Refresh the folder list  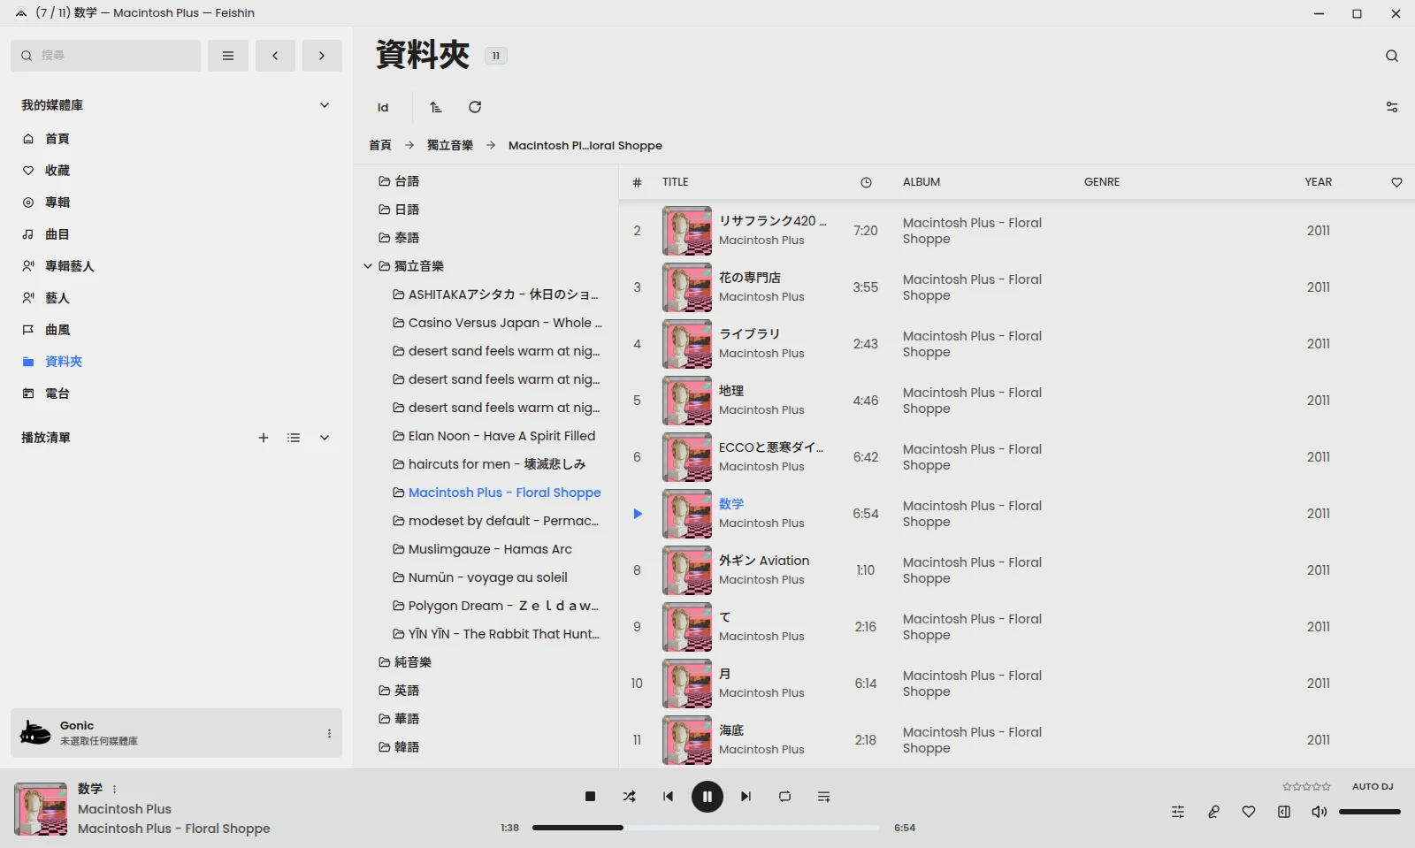click(x=475, y=107)
